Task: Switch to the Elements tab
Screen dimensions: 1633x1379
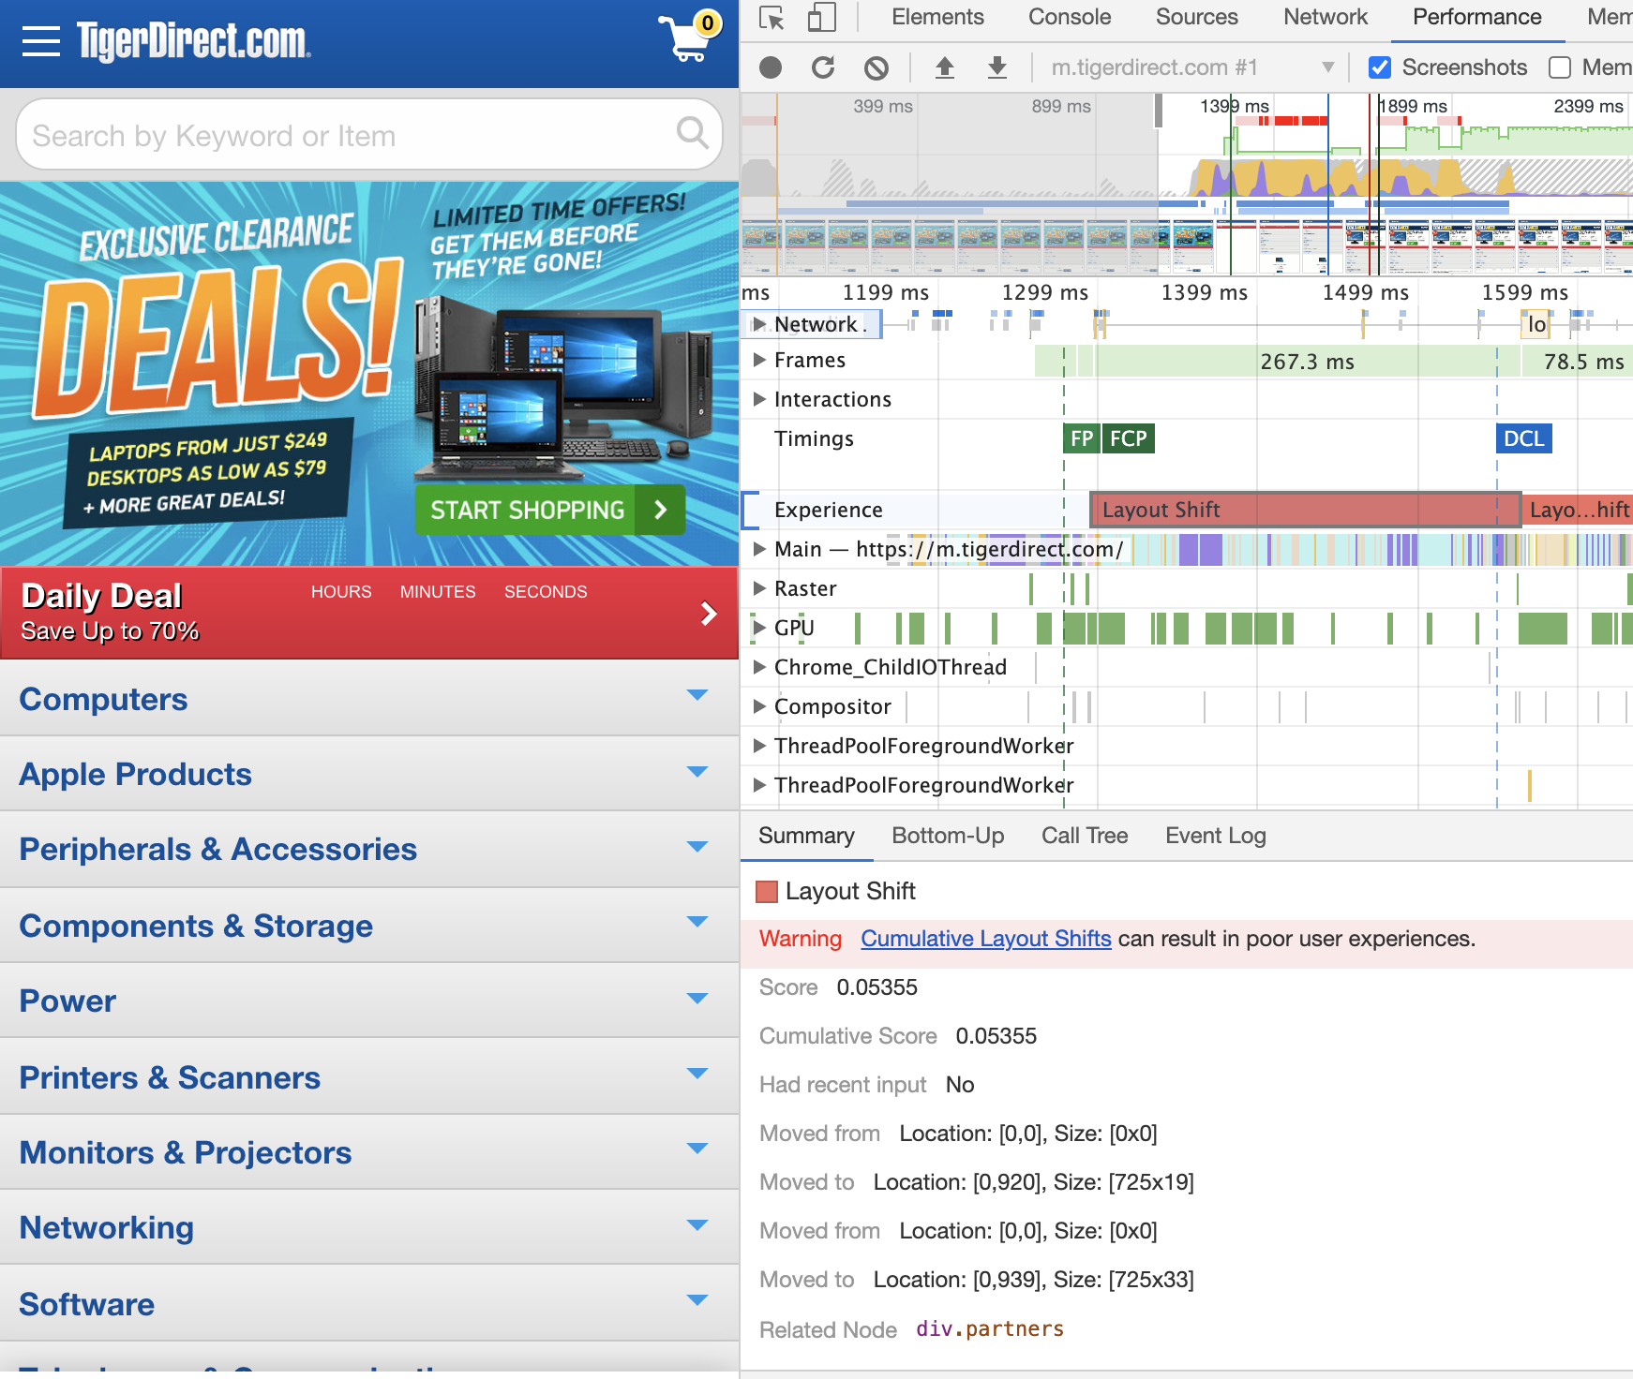Action: [x=937, y=17]
